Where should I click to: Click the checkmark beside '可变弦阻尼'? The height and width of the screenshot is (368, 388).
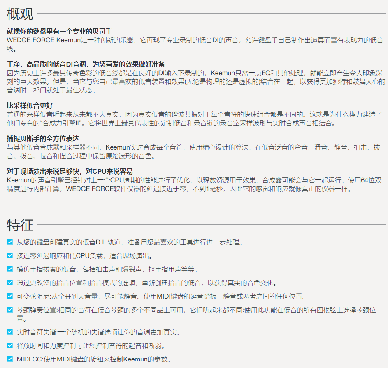(9, 296)
